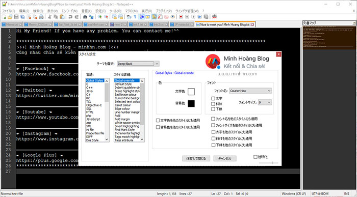Click the Save All toolbar icon
The height and width of the screenshot is (197, 357).
click(x=22, y=17)
